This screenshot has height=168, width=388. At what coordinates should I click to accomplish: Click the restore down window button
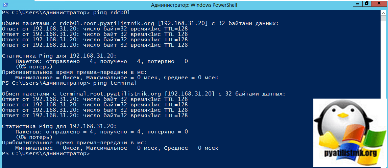tap(366, 4)
